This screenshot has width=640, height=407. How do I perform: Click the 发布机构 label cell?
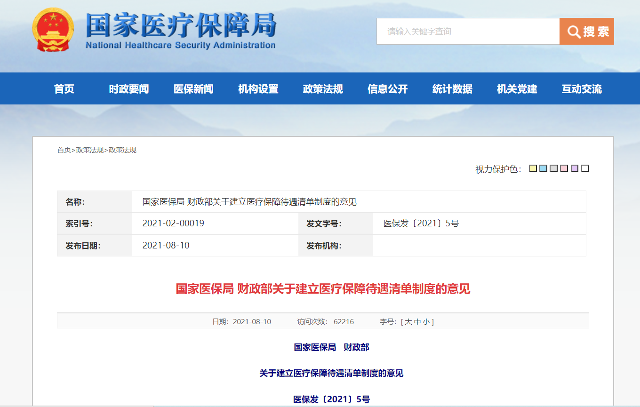pos(335,245)
